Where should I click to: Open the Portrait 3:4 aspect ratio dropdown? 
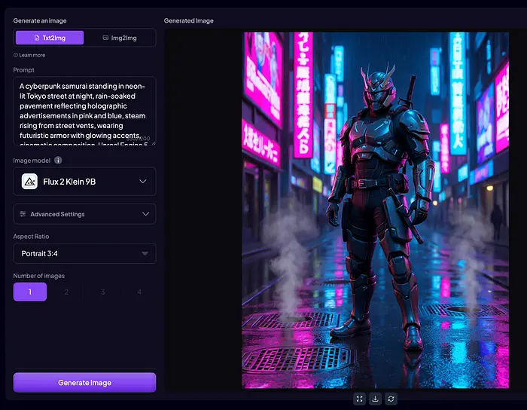(84, 253)
